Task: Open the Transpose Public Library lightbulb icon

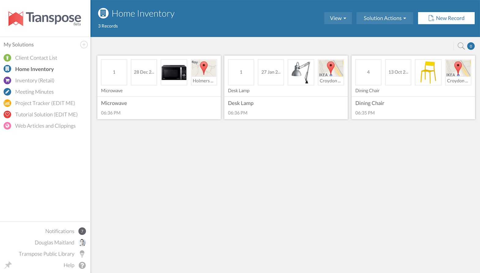Action: pos(82,254)
